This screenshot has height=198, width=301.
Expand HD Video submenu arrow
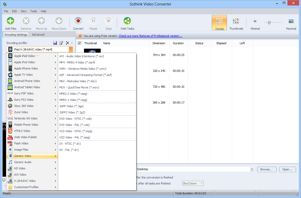click(x=56, y=169)
